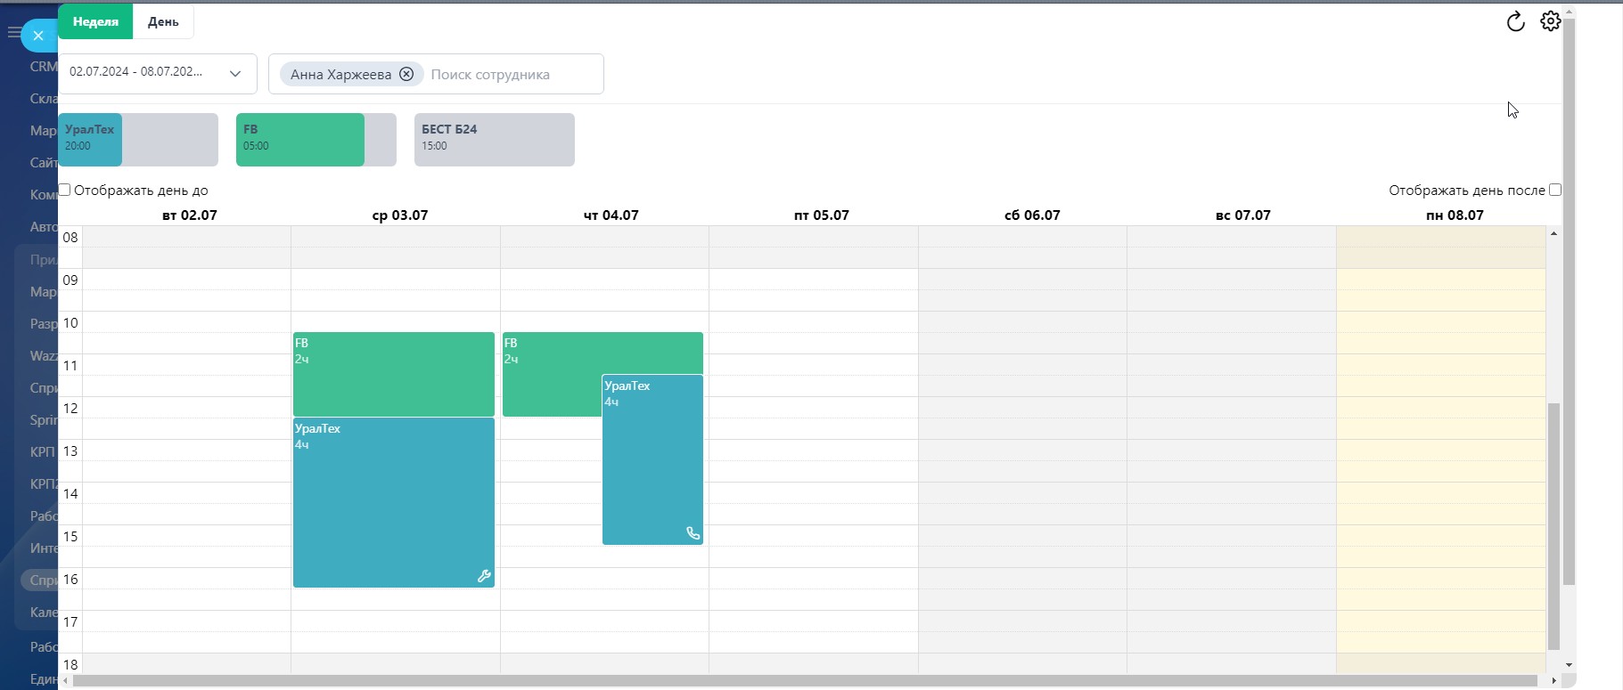Remove Анна Харжеева filter chip

coord(406,74)
